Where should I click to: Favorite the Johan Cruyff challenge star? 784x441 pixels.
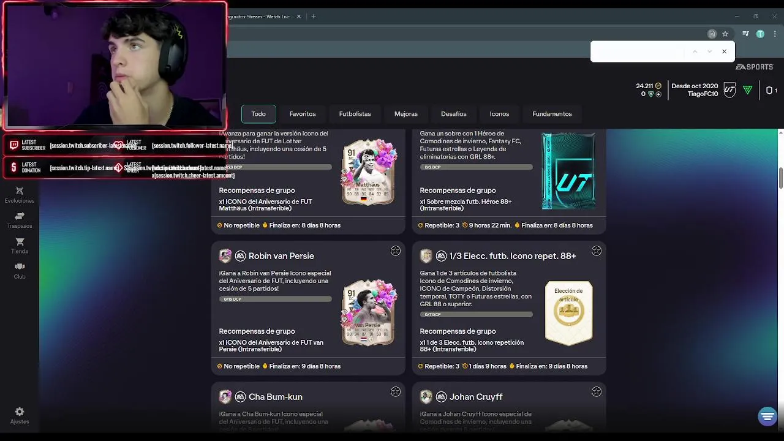(597, 391)
